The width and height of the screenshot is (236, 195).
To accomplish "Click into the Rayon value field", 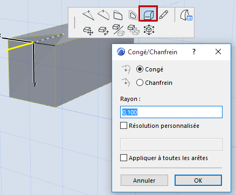I will coord(171,112).
